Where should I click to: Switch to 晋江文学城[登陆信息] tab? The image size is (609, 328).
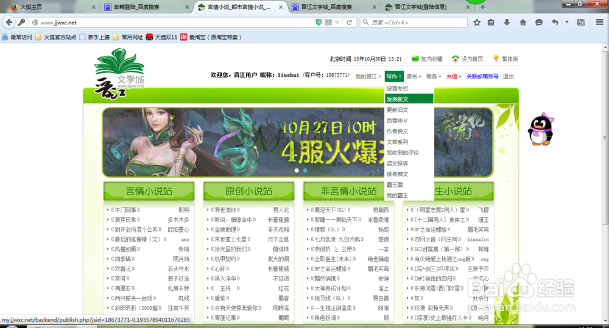[x=428, y=7]
